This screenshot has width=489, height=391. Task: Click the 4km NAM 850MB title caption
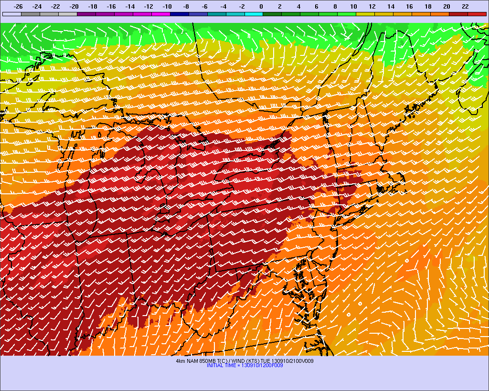pos(244,361)
